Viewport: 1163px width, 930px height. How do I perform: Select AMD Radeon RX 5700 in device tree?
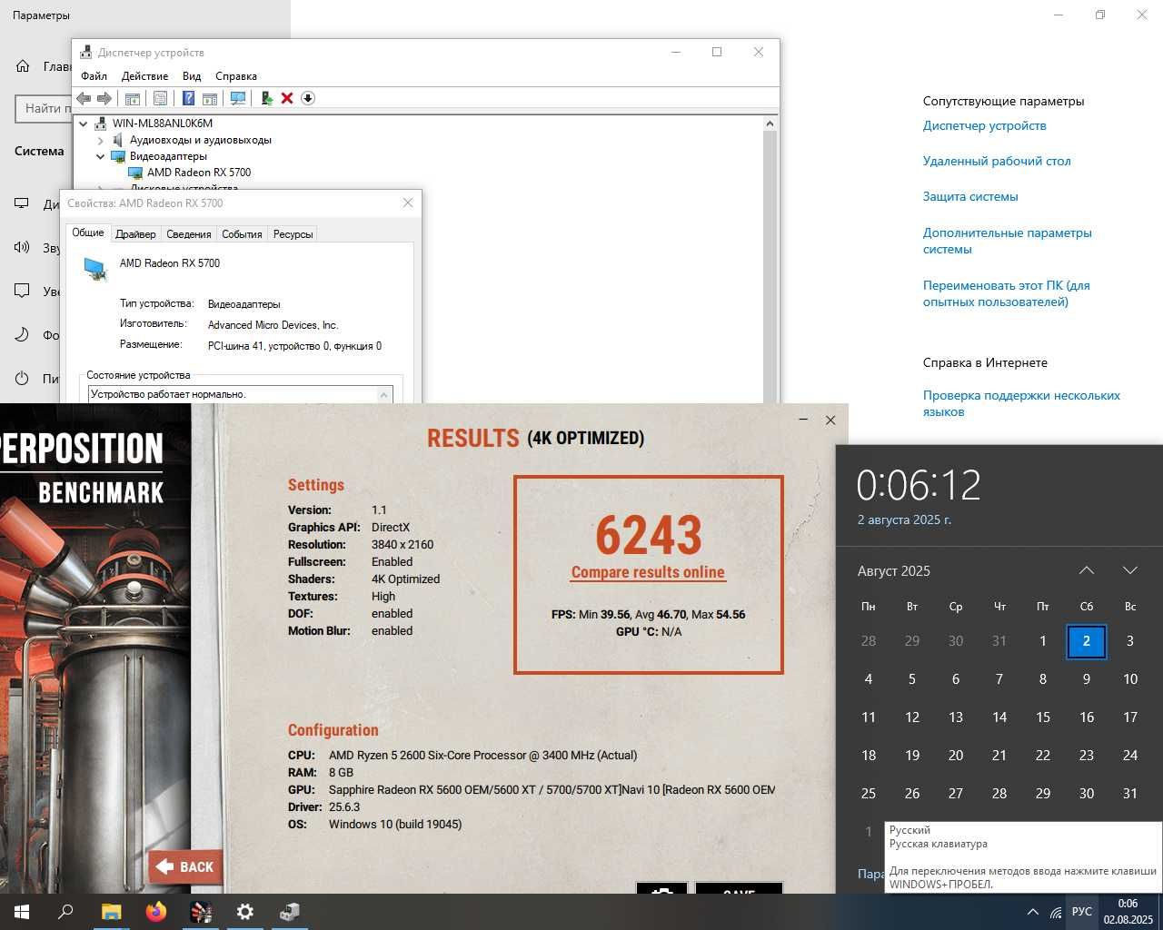[199, 173]
